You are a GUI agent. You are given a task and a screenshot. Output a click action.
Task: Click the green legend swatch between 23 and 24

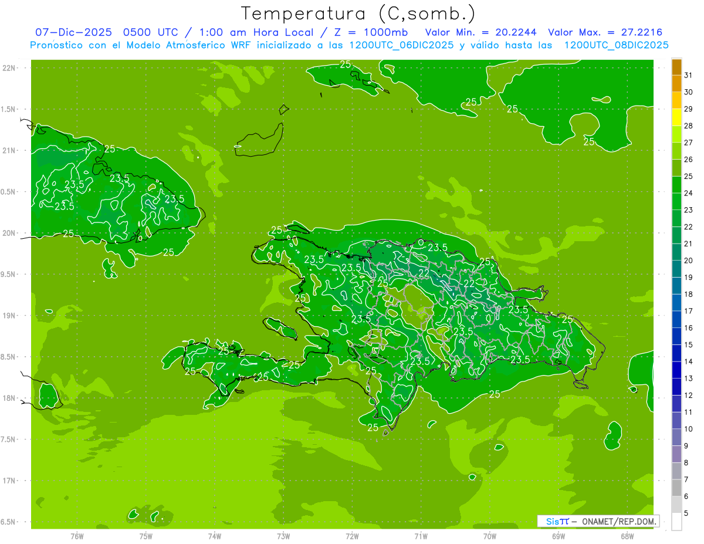[676, 202]
